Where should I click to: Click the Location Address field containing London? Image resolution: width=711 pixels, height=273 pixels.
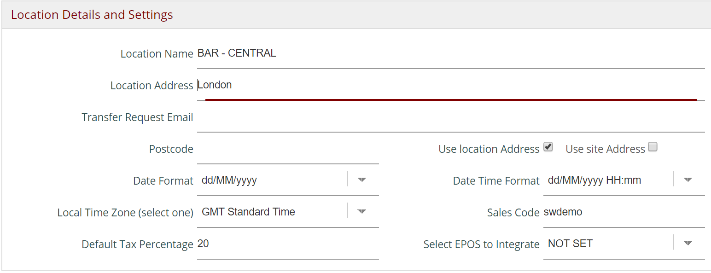[x=322, y=85]
